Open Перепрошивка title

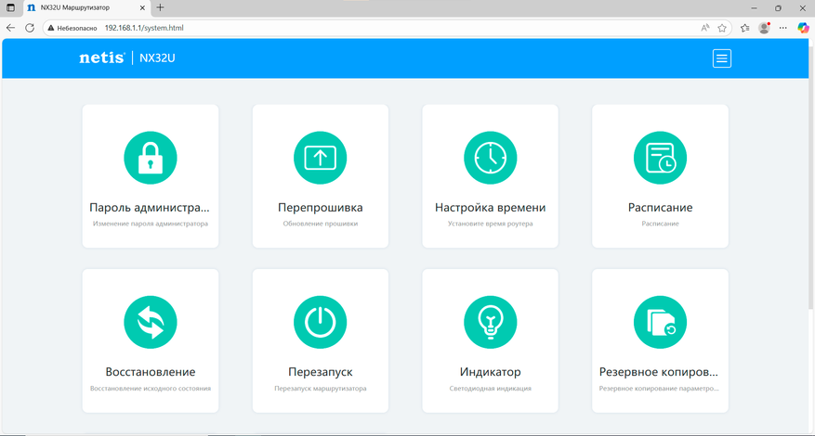click(321, 208)
